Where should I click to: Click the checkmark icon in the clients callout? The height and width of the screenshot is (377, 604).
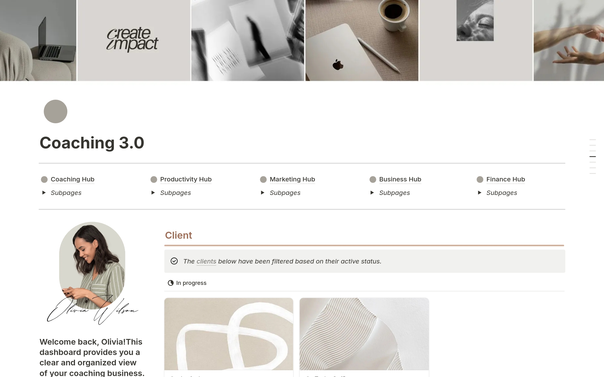pyautogui.click(x=174, y=261)
